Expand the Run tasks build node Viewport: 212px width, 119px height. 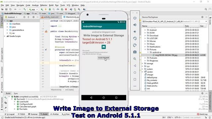coord(15,109)
